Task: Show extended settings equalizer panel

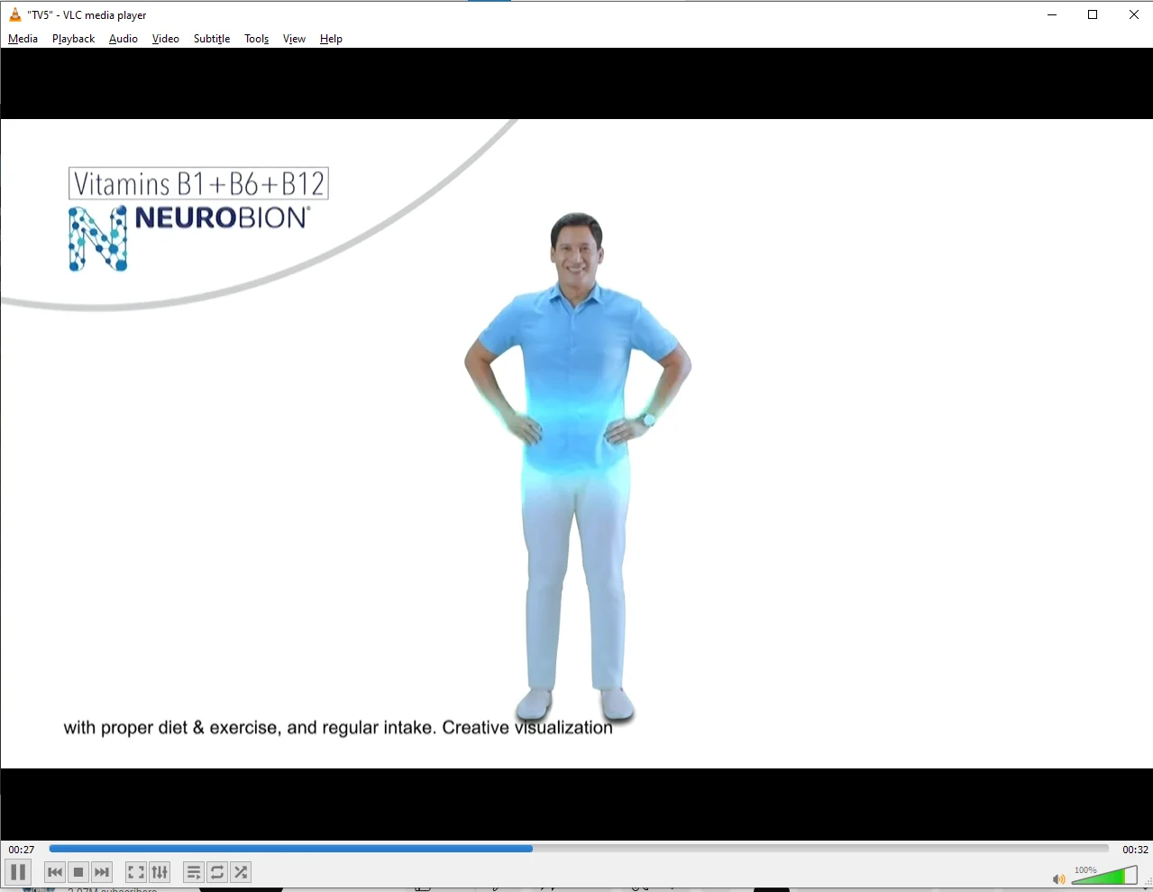Action: coord(160,872)
